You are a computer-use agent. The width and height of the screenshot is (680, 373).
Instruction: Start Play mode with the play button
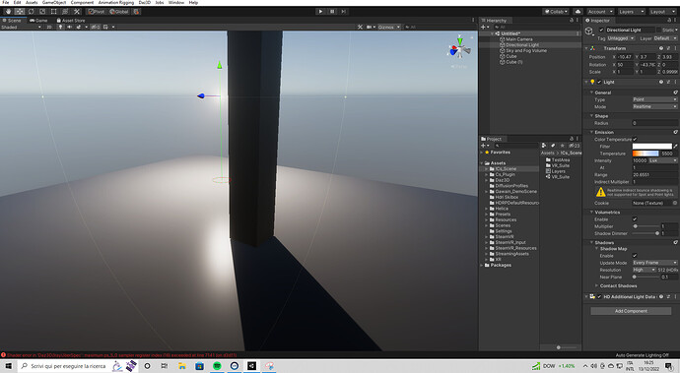click(x=320, y=12)
